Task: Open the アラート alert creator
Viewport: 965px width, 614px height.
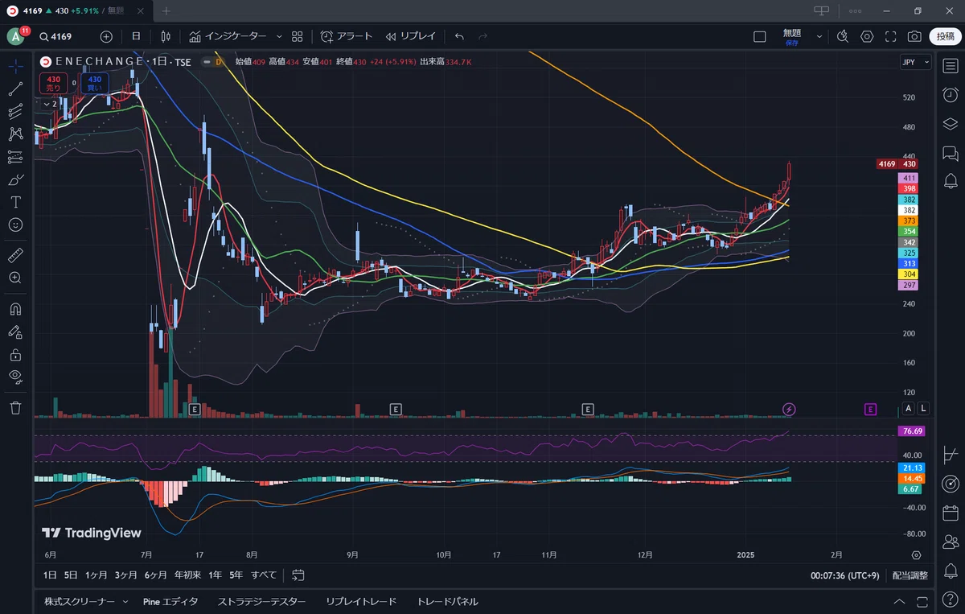Action: (x=347, y=36)
